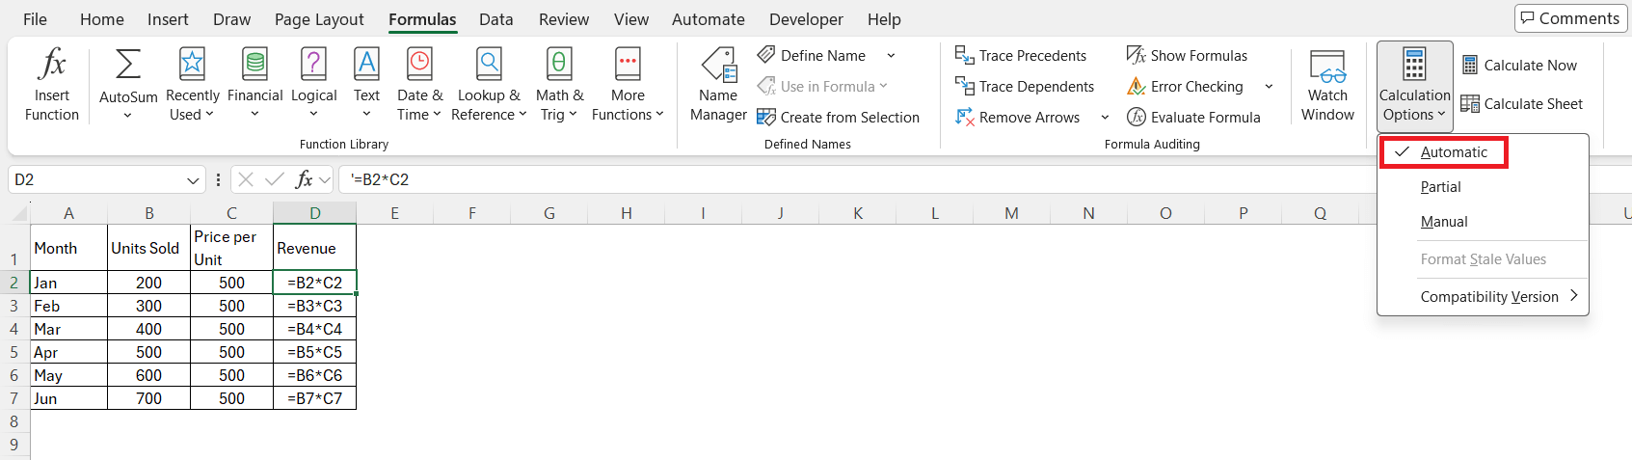Click the Comments button
Viewport: 1632px width, 460px height.
pos(1569,18)
